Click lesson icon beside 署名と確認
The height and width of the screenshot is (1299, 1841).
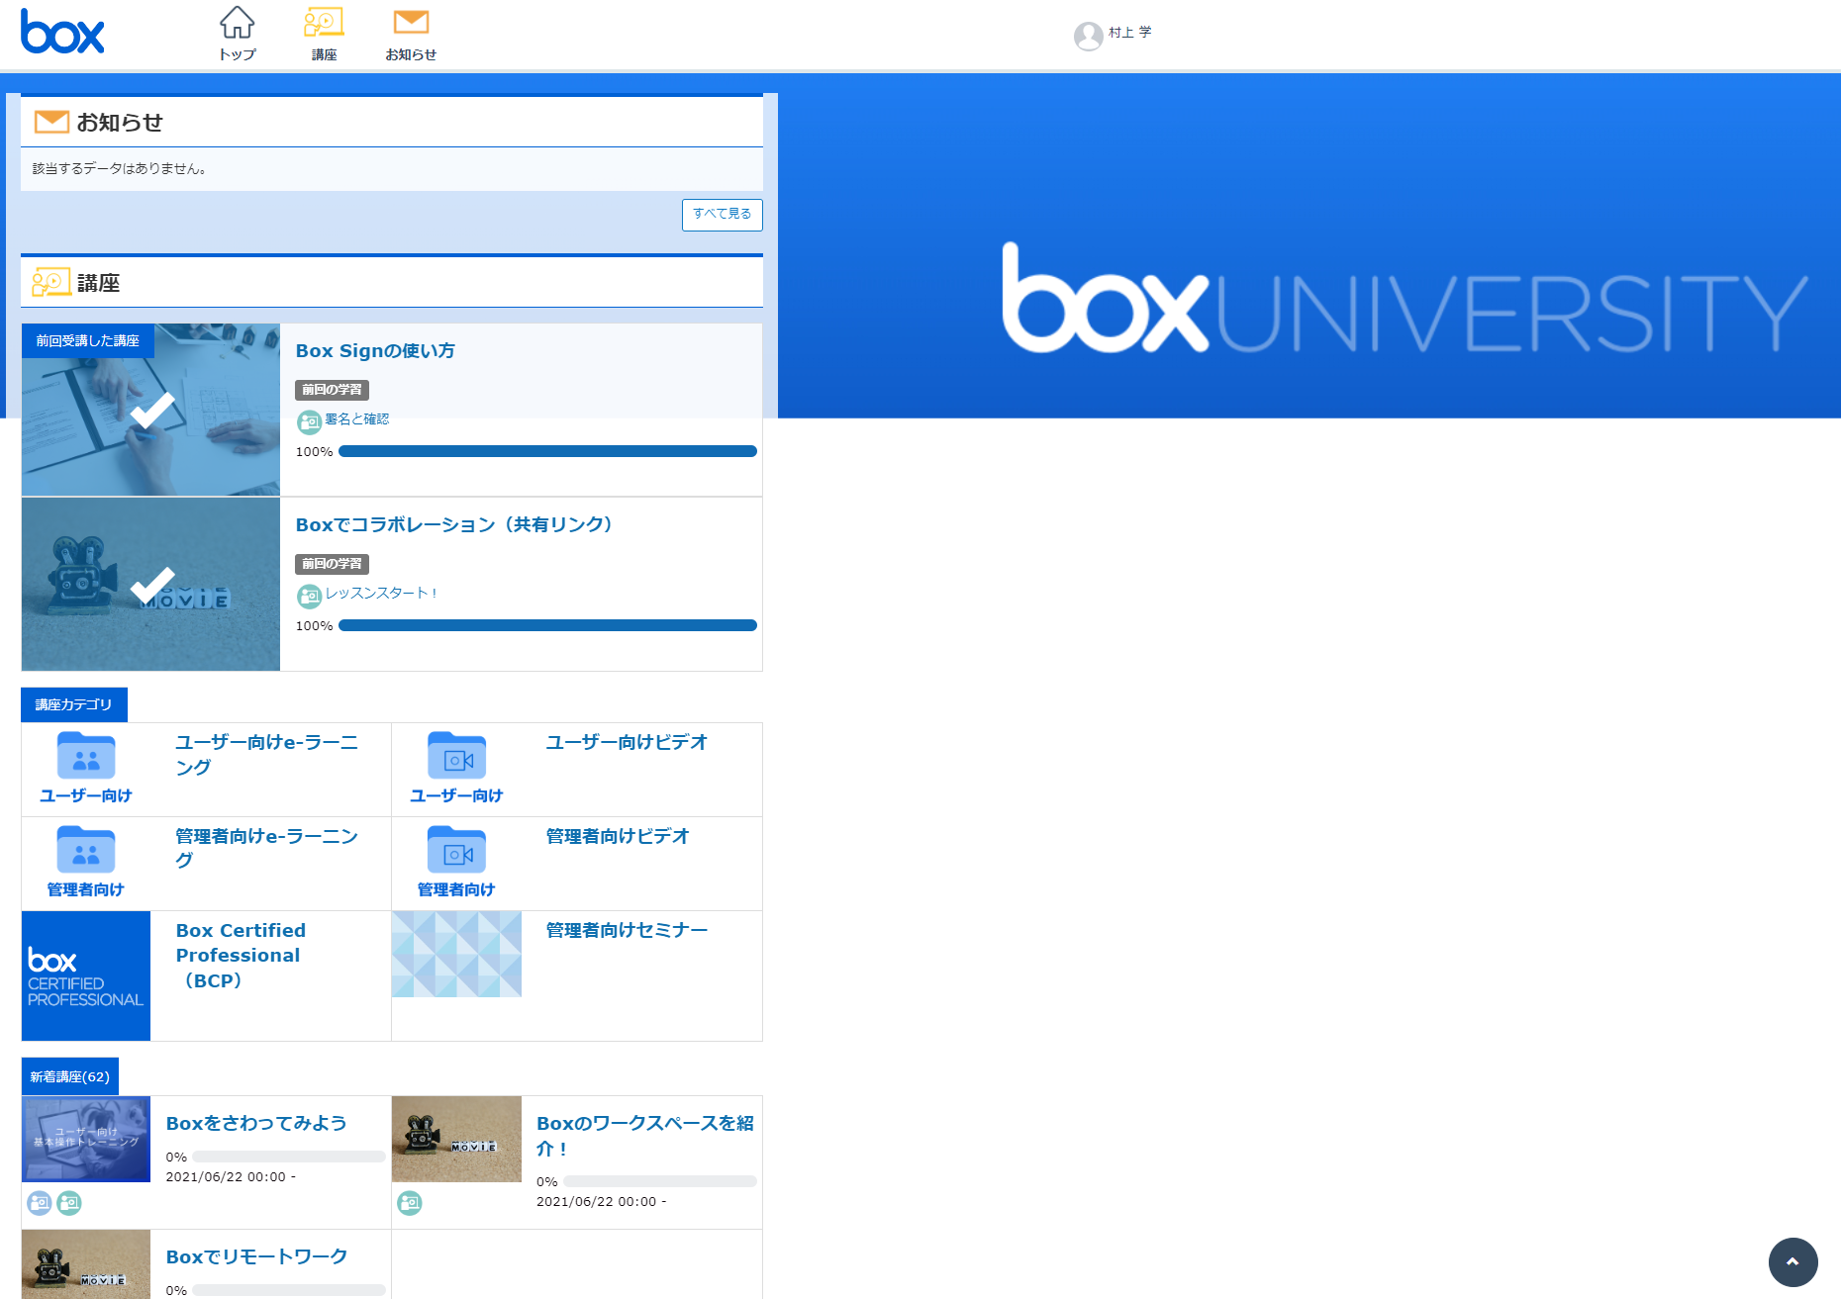[309, 422]
